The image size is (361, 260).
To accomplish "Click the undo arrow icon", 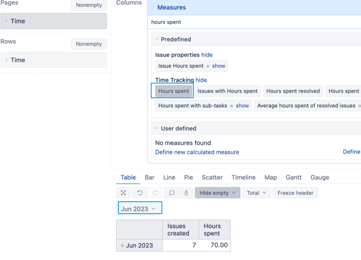I will click(140, 193).
